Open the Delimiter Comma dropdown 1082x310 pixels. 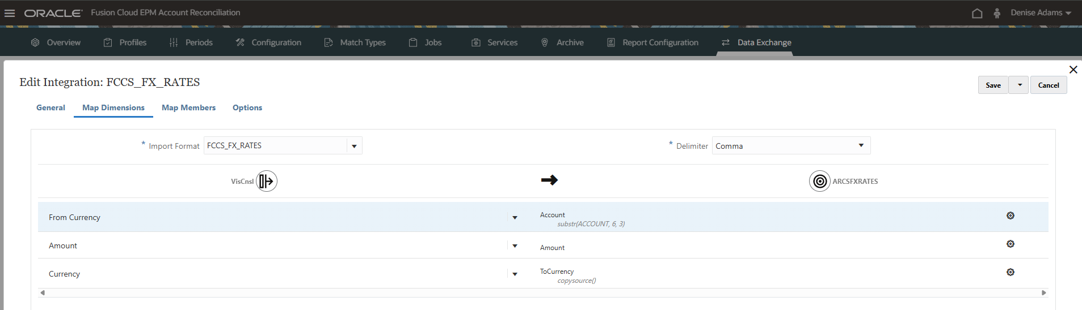point(791,145)
